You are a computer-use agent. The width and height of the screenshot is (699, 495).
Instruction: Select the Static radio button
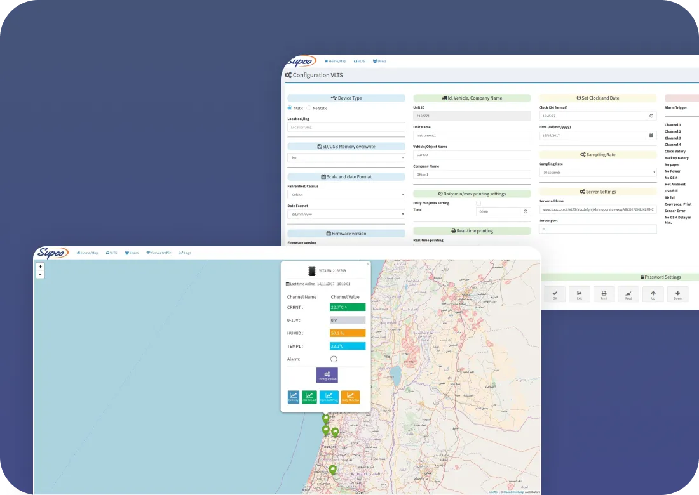pos(290,108)
